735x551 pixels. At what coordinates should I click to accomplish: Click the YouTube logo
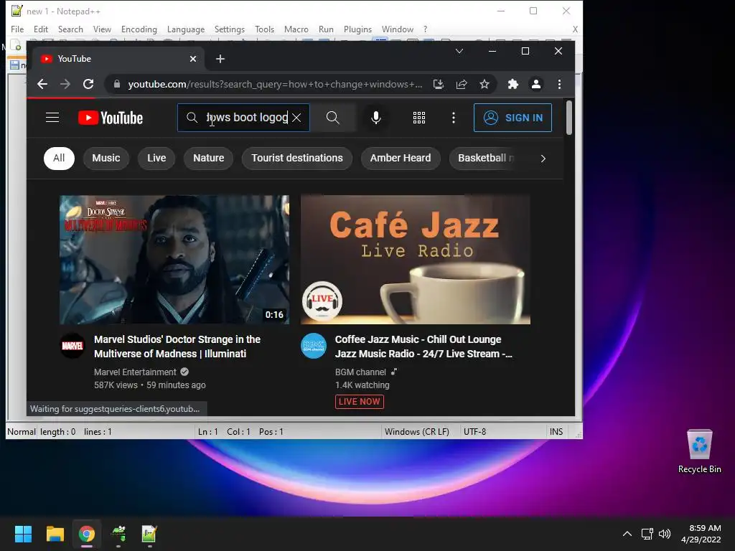tap(110, 118)
